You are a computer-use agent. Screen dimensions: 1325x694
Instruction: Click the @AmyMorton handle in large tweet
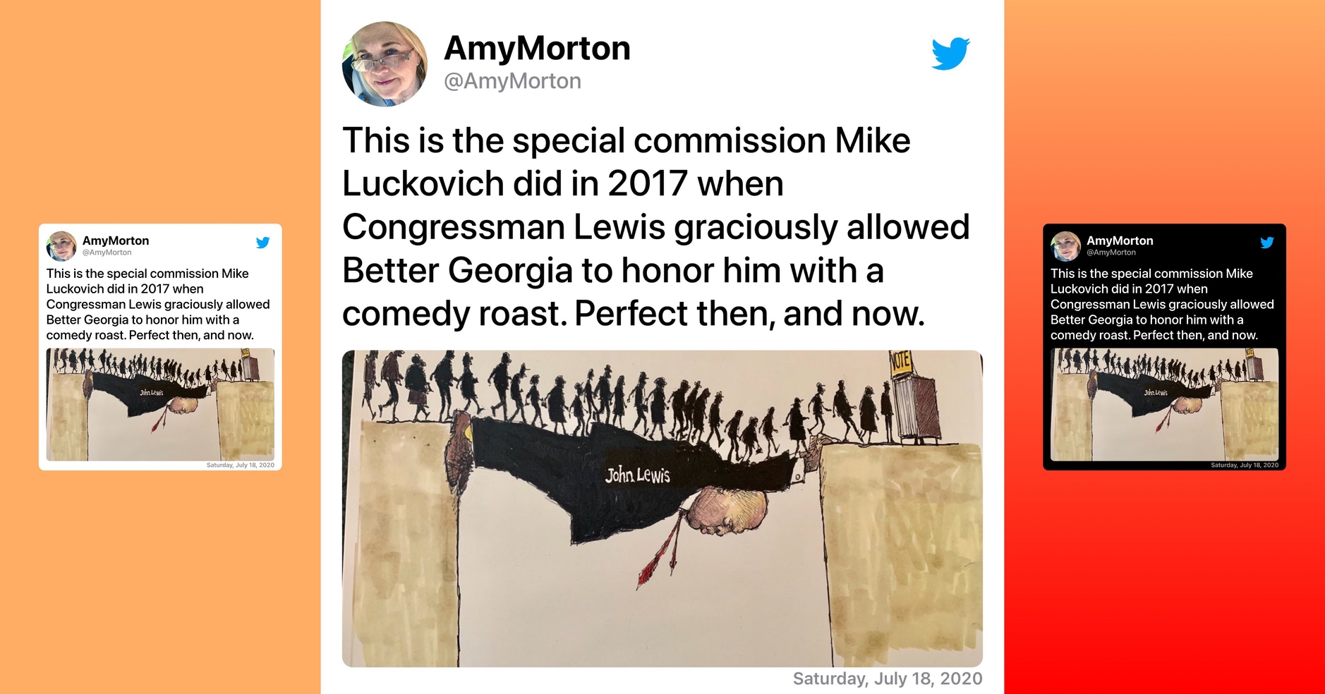pyautogui.click(x=512, y=81)
